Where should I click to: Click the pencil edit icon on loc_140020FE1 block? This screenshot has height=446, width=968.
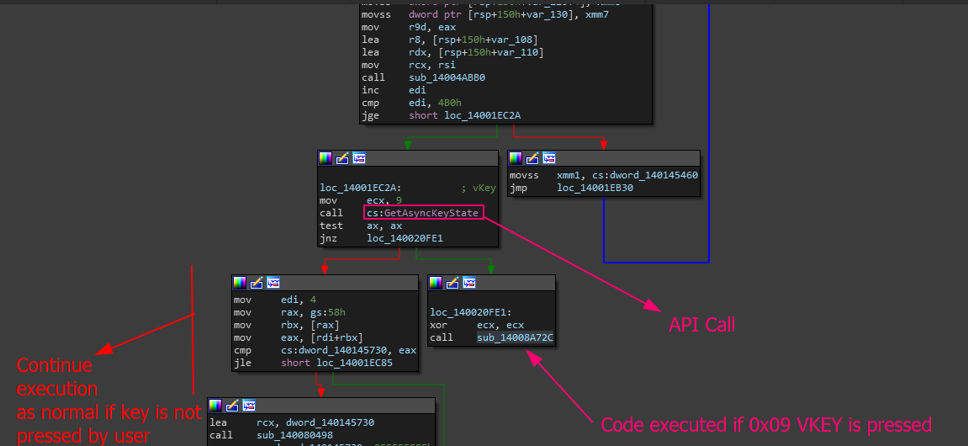click(x=452, y=283)
